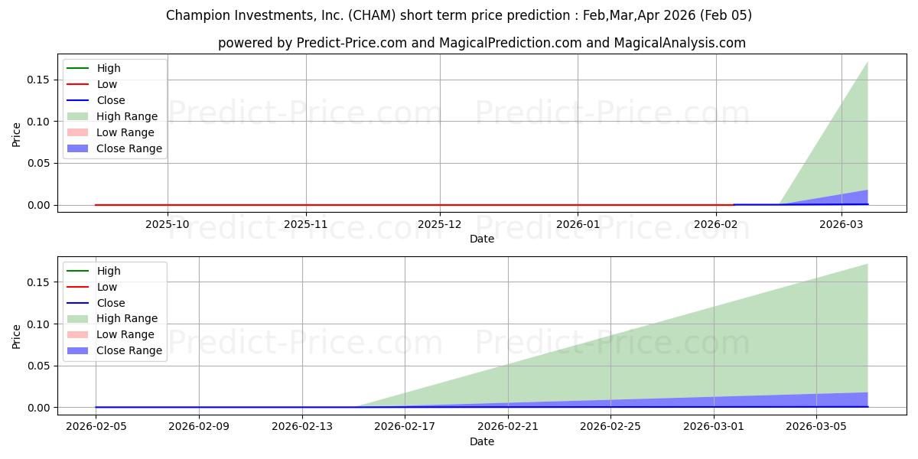The height and width of the screenshot is (459, 918).
Task: Click the Date axis label under top chart
Action: [x=481, y=239]
